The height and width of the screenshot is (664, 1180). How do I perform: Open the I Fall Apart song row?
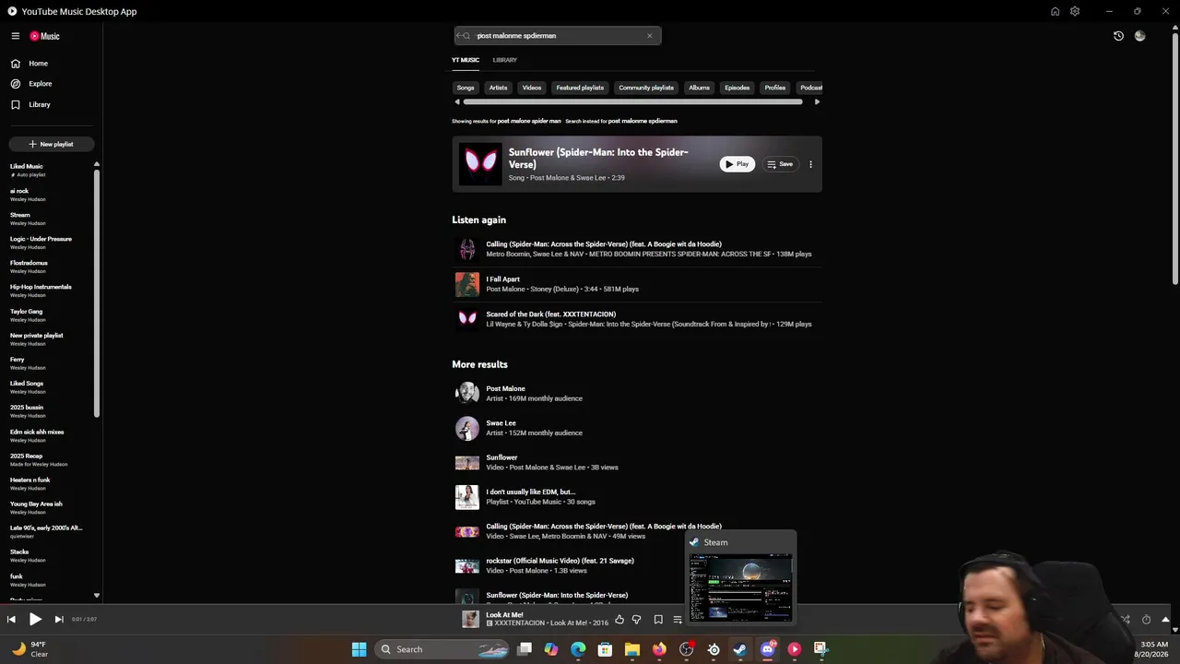click(x=637, y=284)
